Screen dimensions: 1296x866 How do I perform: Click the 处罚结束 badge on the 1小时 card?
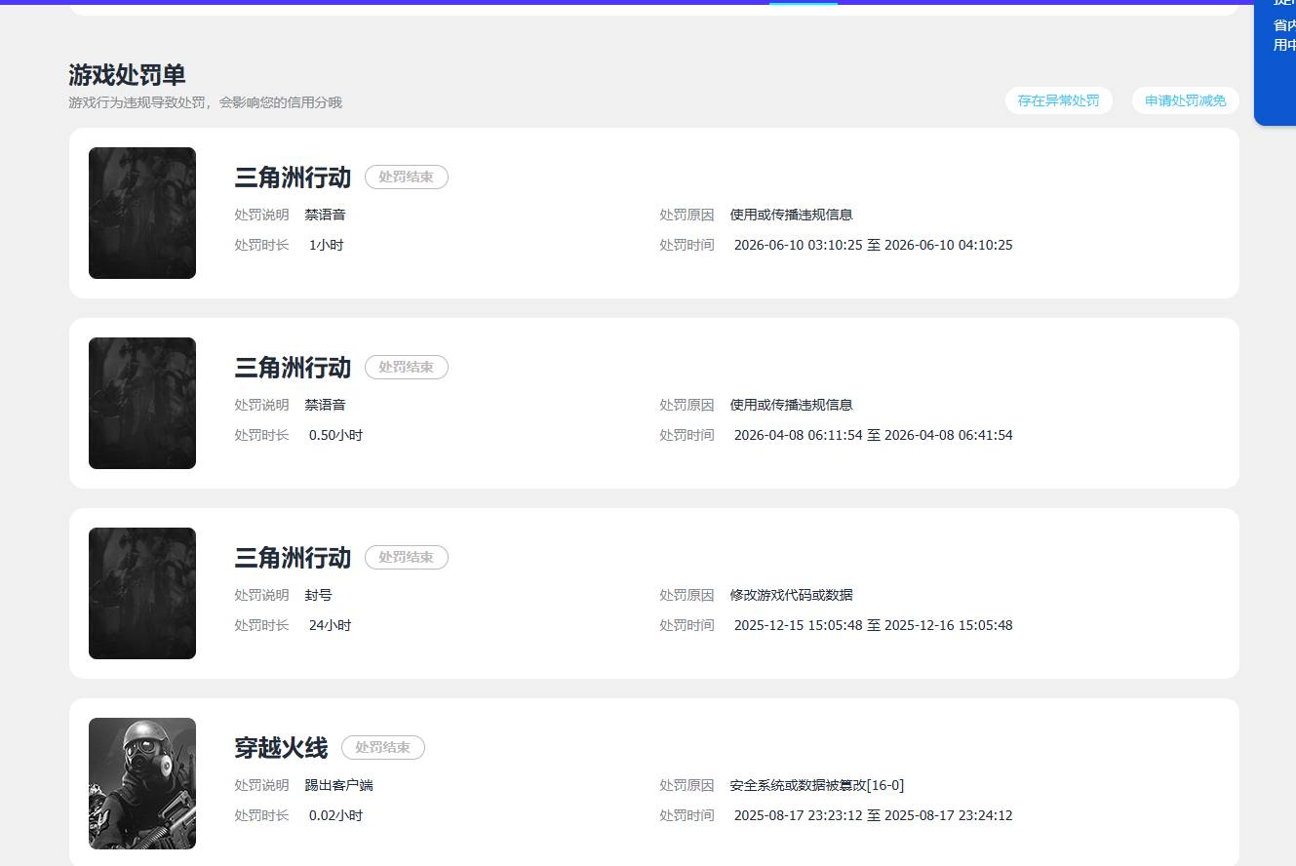pyautogui.click(x=407, y=177)
